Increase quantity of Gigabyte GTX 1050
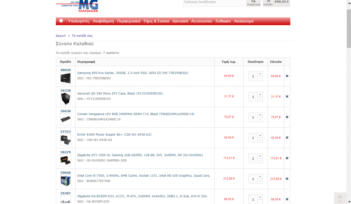 click(x=260, y=156)
